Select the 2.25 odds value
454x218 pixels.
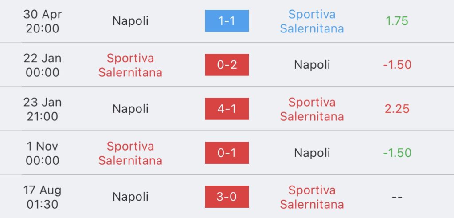[397, 109]
